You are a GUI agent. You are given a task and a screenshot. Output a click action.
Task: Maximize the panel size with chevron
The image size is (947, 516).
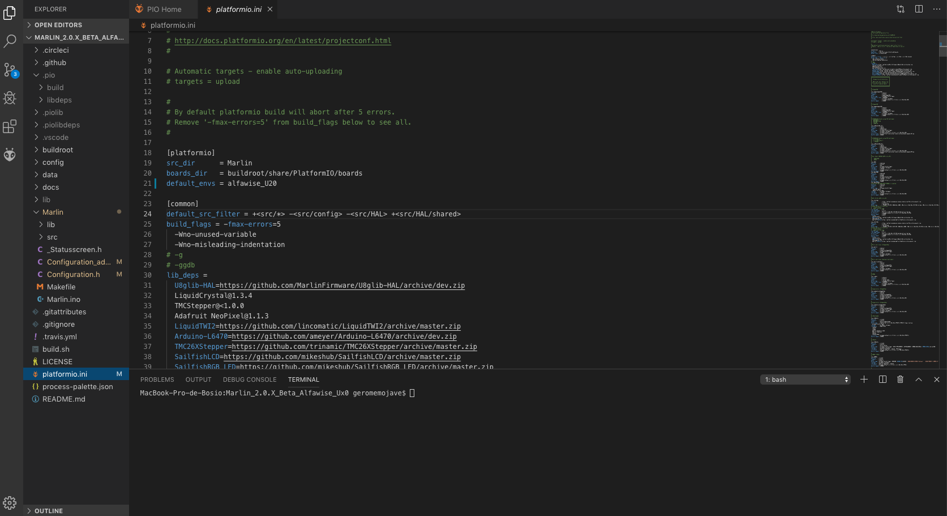pos(919,379)
